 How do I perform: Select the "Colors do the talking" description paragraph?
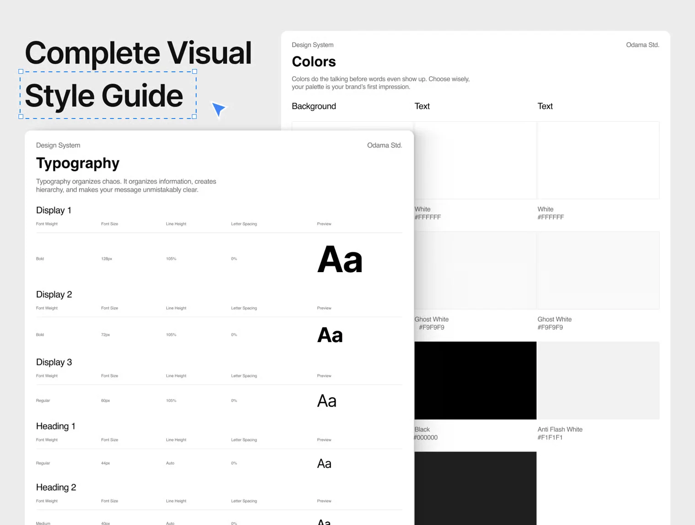coord(381,83)
